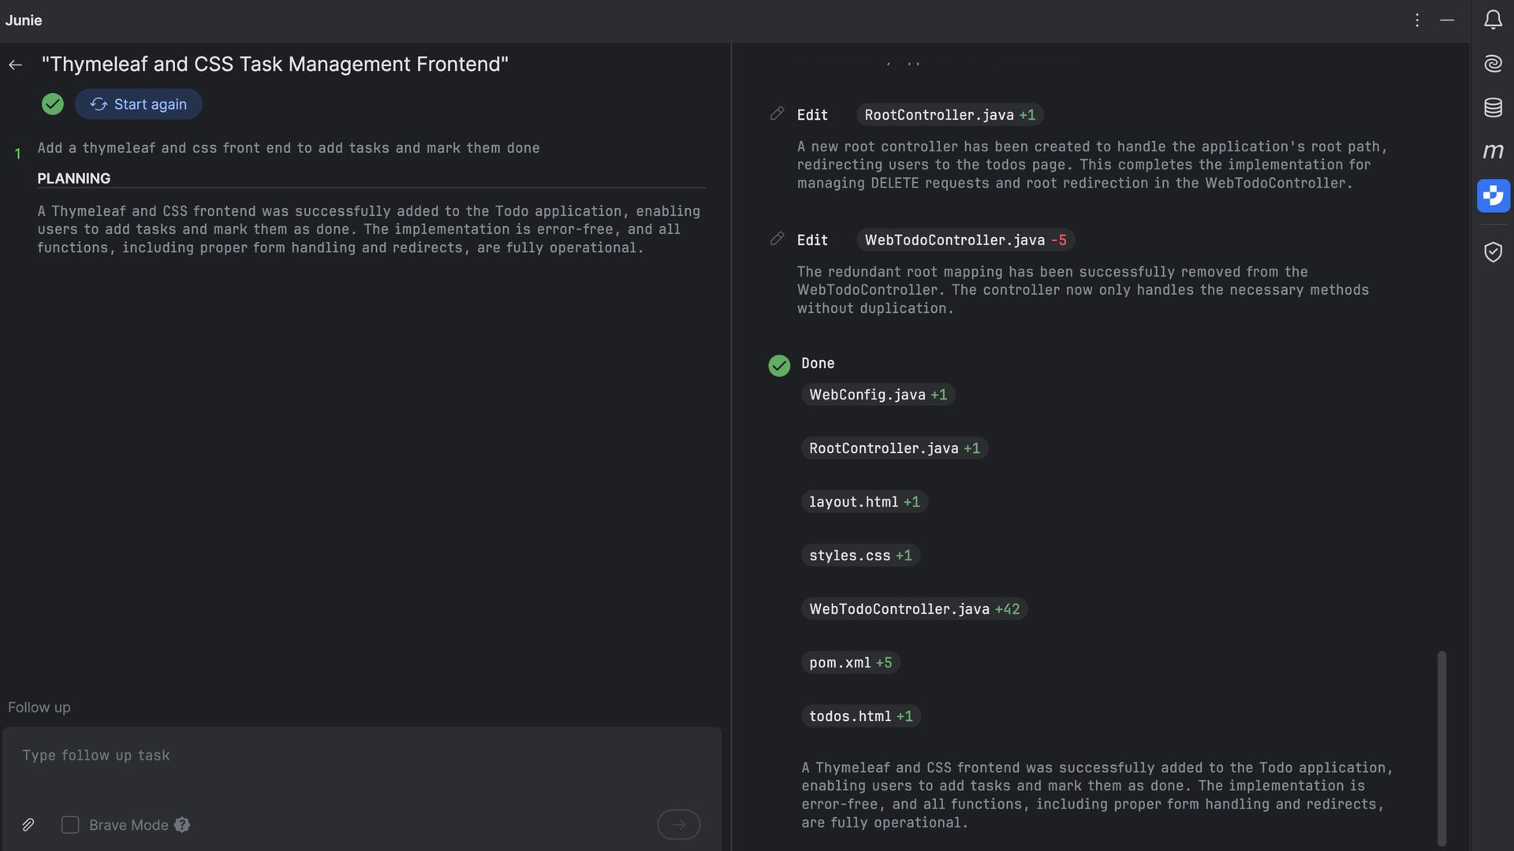Open the shield coverage tool icon
Screen dimensions: 1514x851
click(1493, 252)
